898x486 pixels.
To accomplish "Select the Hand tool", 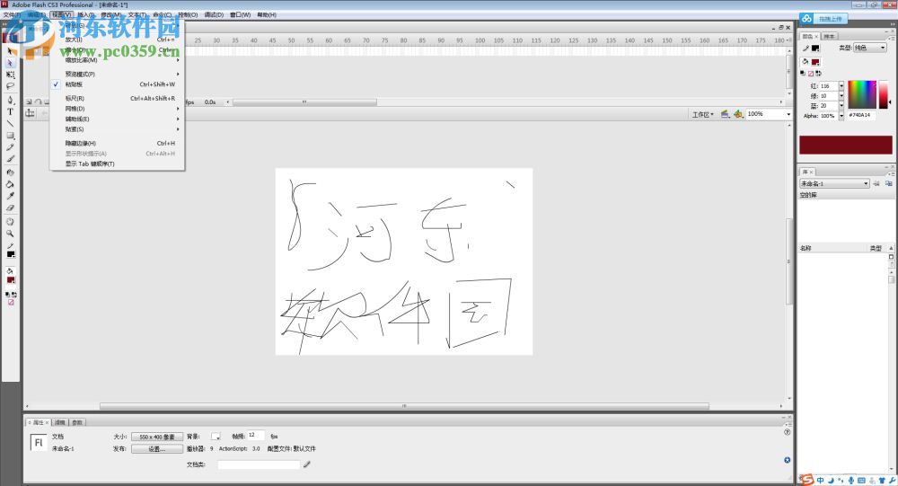I will click(10, 222).
